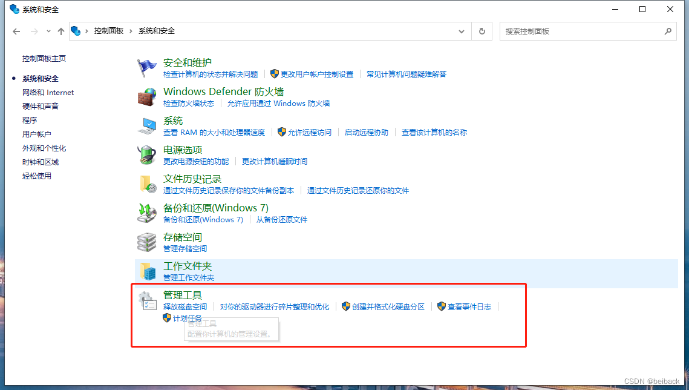Click the Backup and Restore icon
Screen dimensions: 689x390
147,213
